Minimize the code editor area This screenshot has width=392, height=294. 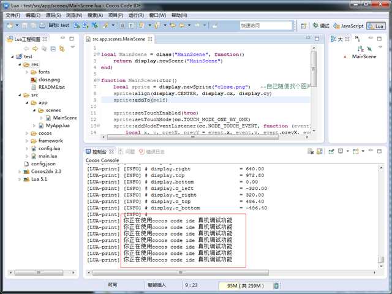pyautogui.click(x=308, y=38)
